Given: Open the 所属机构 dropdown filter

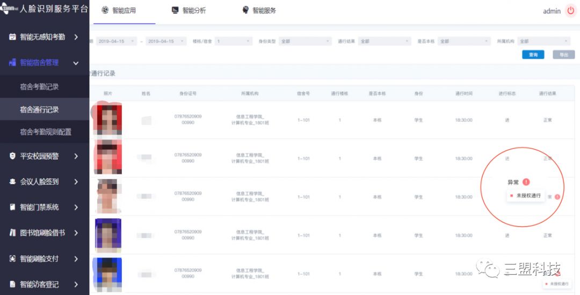Looking at the screenshot, I should [544, 41].
